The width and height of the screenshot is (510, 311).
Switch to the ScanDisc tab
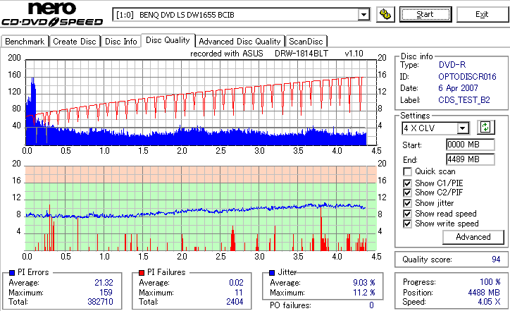[306, 42]
